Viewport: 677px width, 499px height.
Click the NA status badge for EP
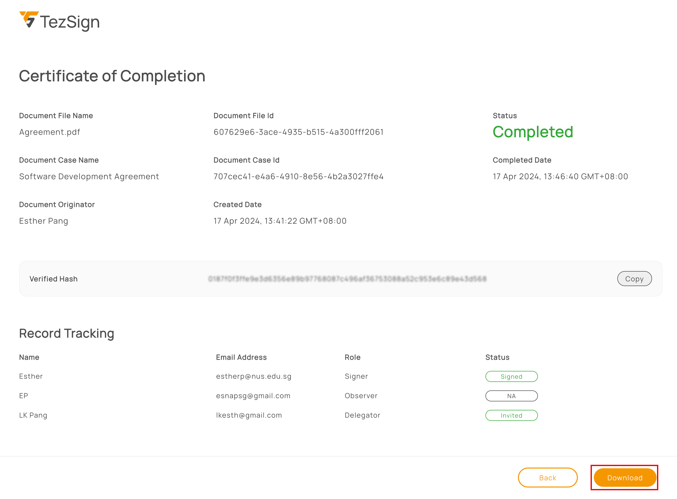point(511,396)
